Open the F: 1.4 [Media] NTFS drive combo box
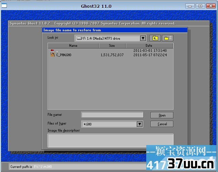 pos(111,38)
